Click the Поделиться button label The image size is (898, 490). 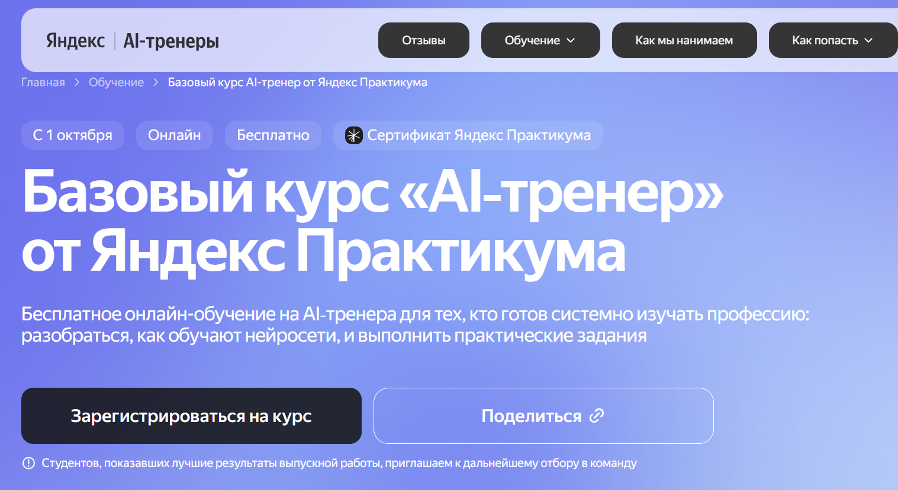click(532, 416)
